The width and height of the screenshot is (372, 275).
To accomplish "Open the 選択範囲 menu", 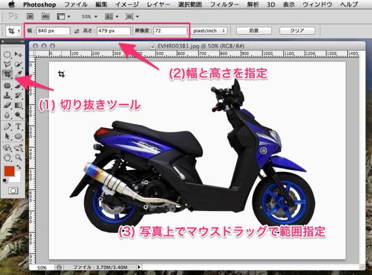I will point(190,4).
